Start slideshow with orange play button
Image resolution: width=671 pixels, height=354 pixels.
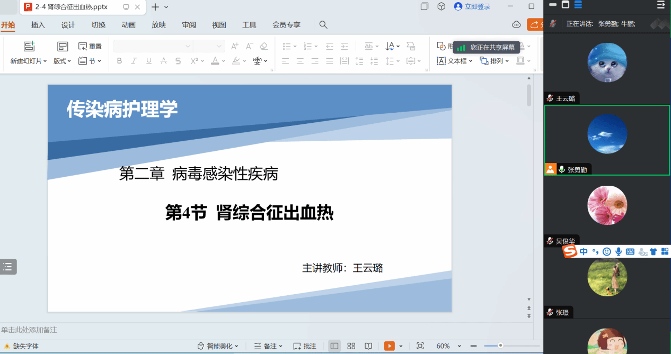(x=390, y=346)
